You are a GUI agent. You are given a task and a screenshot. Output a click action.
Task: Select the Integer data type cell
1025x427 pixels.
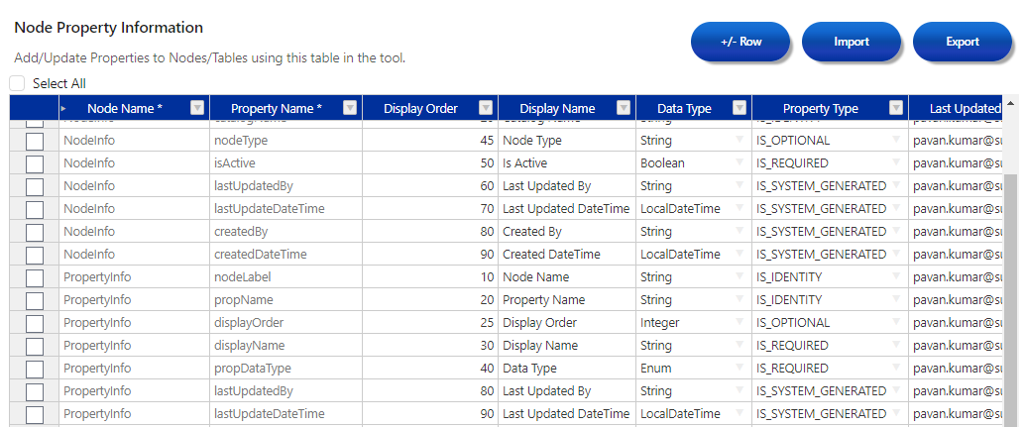click(694, 323)
